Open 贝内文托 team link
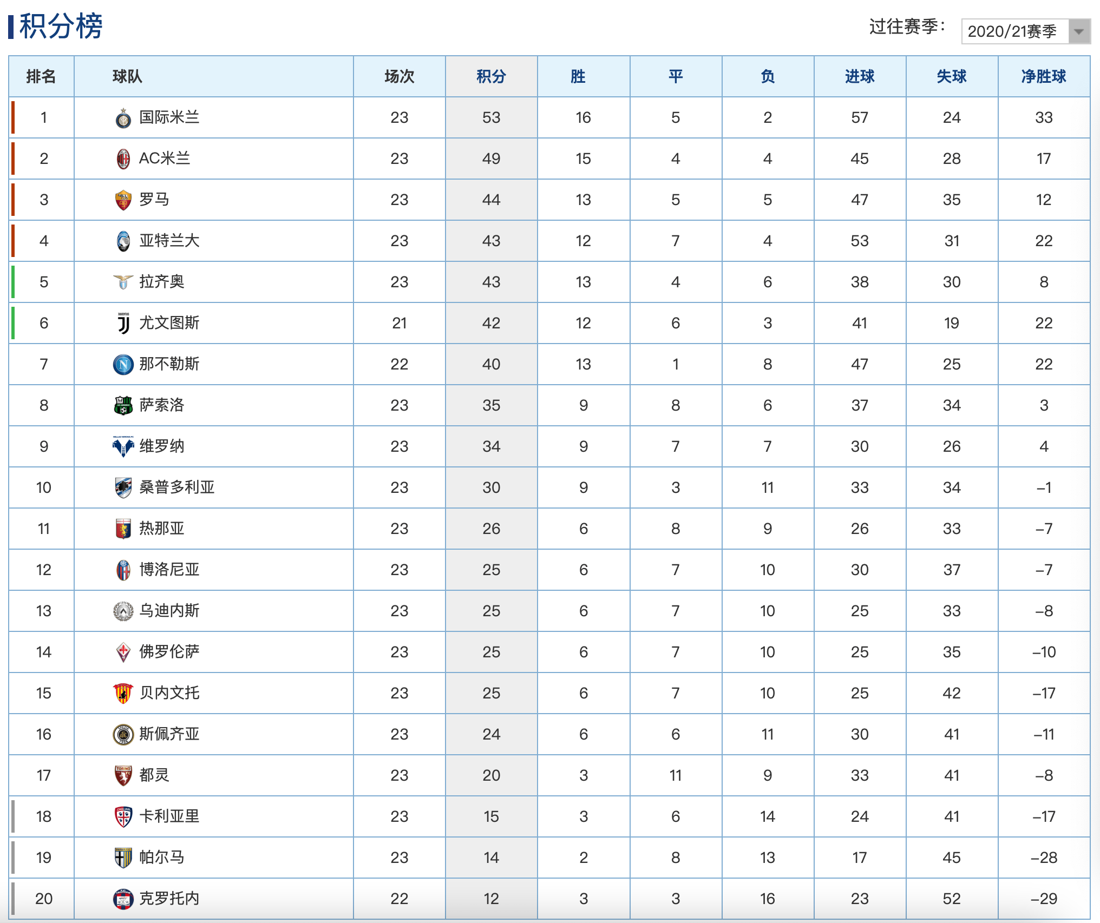The width and height of the screenshot is (1100, 923). point(169,693)
